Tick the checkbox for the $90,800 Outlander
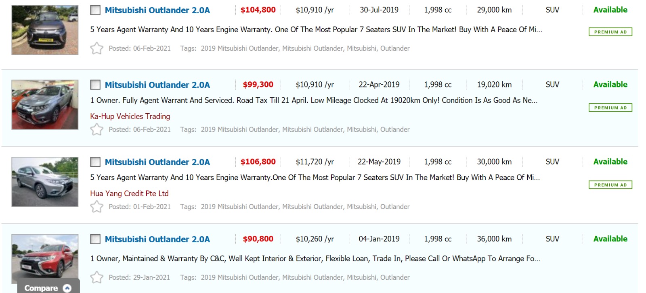The width and height of the screenshot is (646, 293). click(x=95, y=239)
